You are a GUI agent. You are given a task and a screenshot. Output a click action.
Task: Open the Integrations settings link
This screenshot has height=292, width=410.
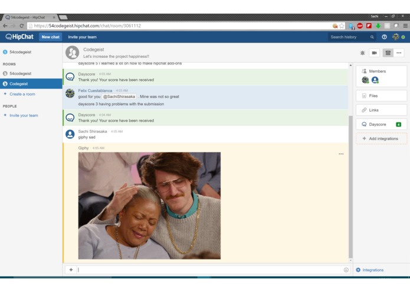(373, 270)
